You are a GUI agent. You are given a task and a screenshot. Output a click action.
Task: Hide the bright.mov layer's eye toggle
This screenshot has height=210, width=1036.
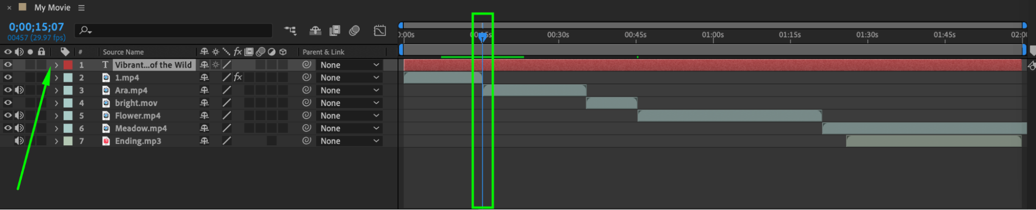[8, 102]
